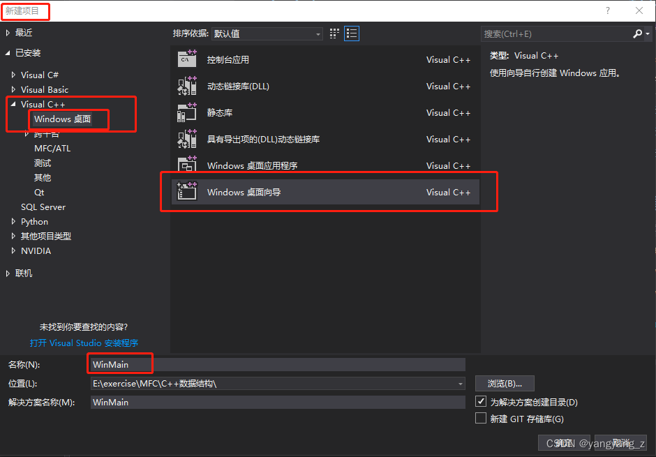Close the 新建项目 dialog

(x=639, y=11)
